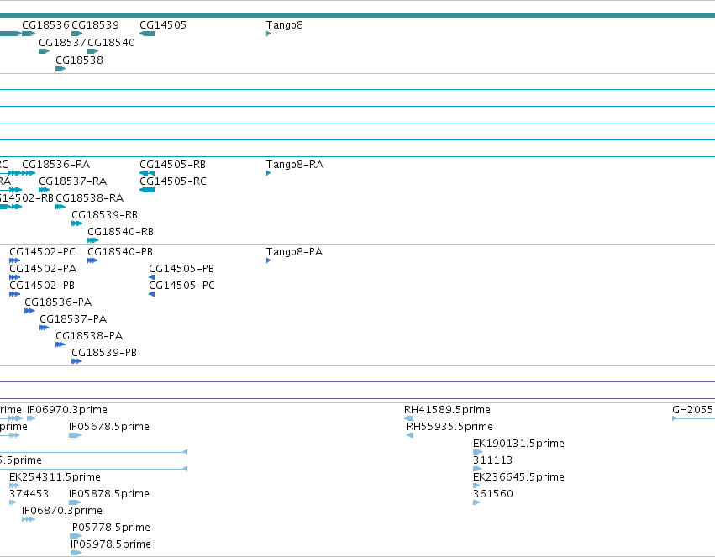The image size is (715, 557).
Task: Click transcript label CG18536-RA
Action: pos(56,165)
